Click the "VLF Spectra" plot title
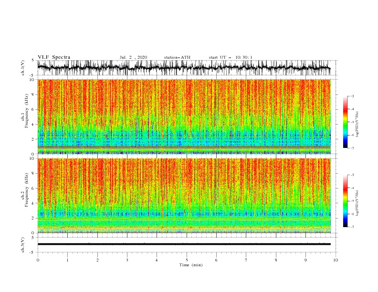The image size is (378, 292). pos(54,57)
